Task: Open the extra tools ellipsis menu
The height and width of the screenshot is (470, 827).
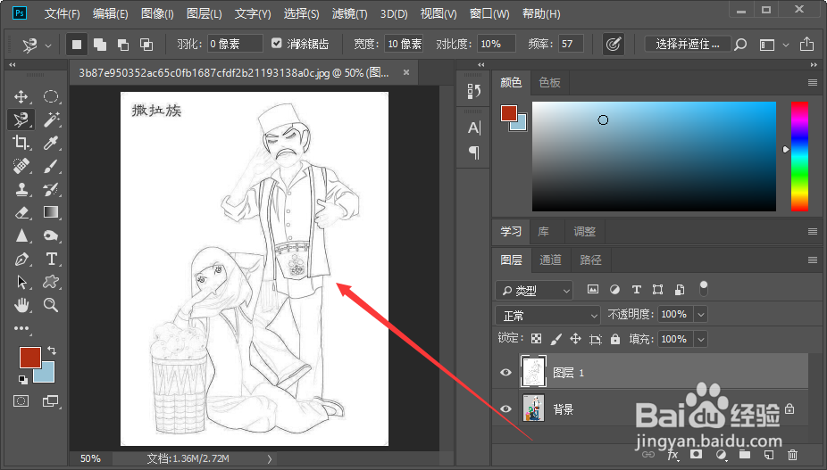Action: pos(21,328)
